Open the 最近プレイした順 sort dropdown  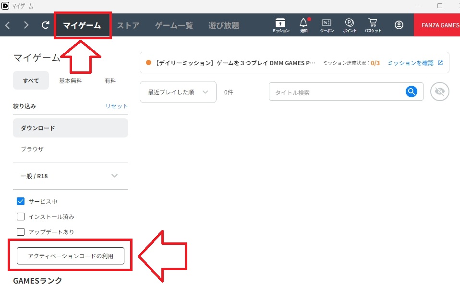178,92
